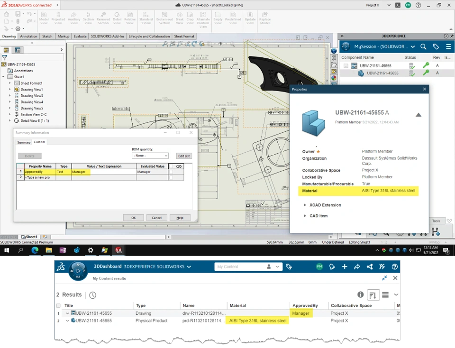
Task: Open the Lifecycle and Collaboration tab
Action: click(x=149, y=37)
